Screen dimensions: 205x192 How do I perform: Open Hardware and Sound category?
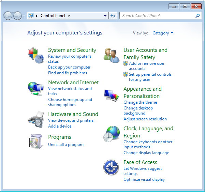[x=73, y=114]
